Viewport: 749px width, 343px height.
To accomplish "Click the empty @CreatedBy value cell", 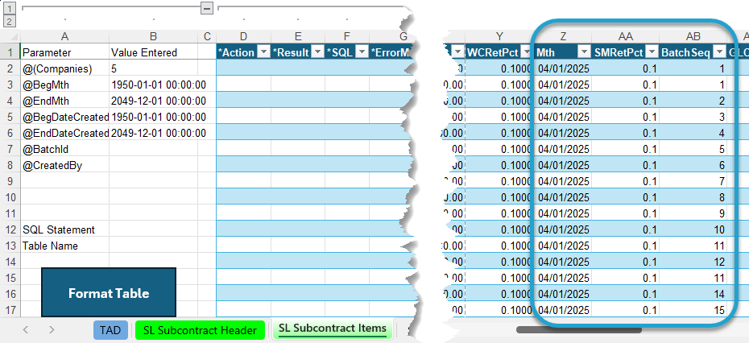I will tap(153, 165).
